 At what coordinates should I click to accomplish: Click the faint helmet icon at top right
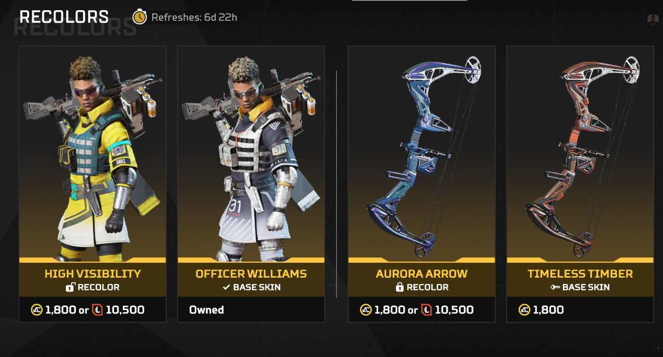point(653,20)
